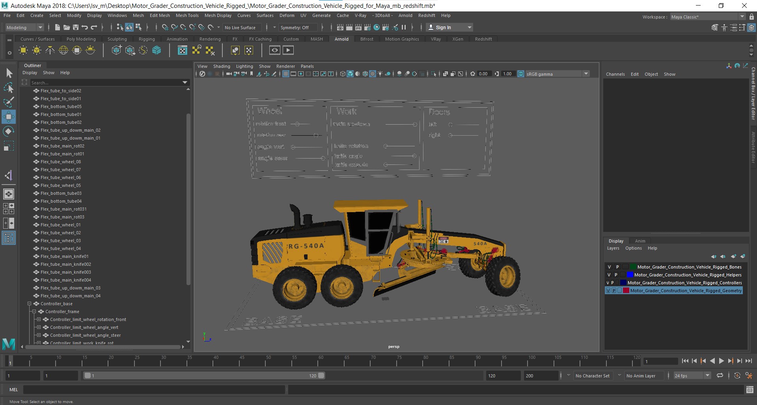The width and height of the screenshot is (757, 405).
Task: Toggle the Outliner panel icon
Action: click(x=9, y=238)
